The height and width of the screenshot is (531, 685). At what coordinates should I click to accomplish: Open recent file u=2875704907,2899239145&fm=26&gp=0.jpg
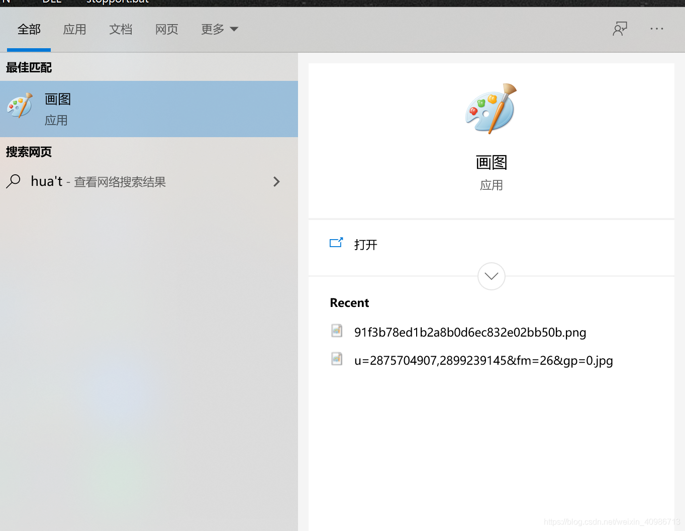coord(483,361)
